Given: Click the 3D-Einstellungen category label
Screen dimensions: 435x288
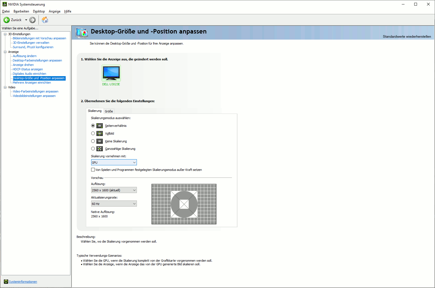Looking at the screenshot, I should coord(19,34).
